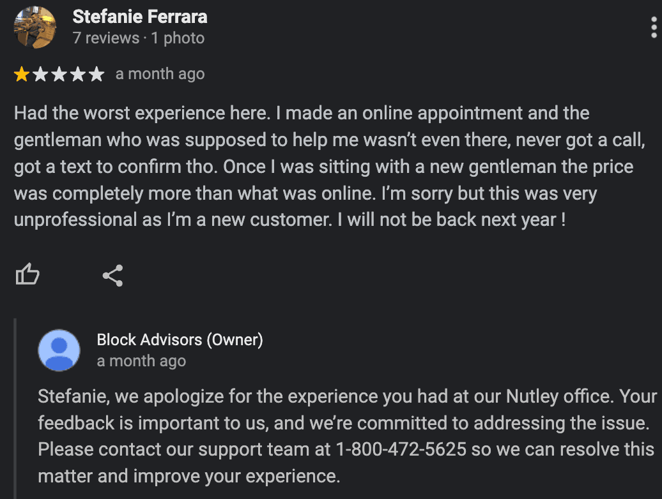662x499 pixels.
Task: Click the fourth gray rating star
Action: [77, 75]
